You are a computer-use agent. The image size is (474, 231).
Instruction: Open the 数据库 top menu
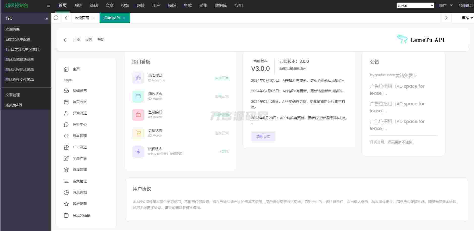221,5
